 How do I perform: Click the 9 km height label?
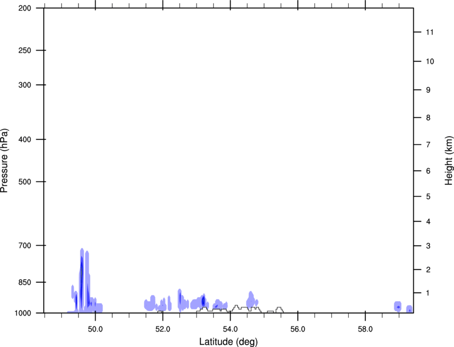tap(428, 90)
